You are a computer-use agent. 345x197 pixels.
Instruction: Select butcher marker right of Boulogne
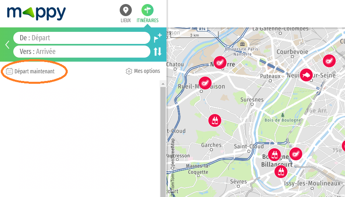click(x=295, y=154)
